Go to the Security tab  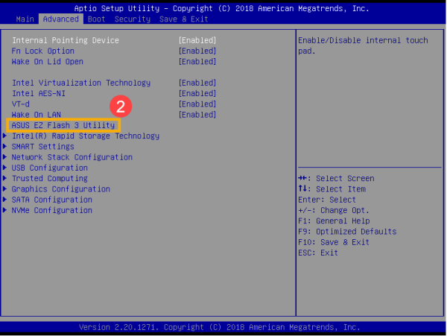(x=133, y=19)
